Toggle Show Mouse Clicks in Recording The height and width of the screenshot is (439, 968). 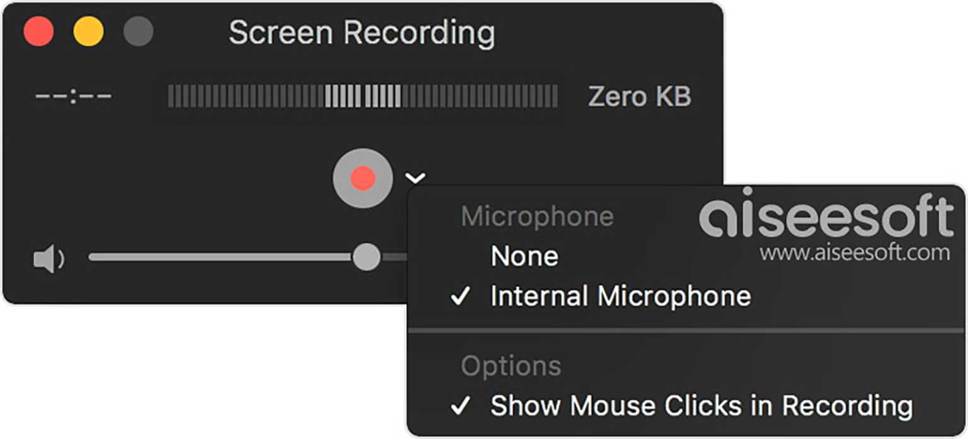click(703, 405)
